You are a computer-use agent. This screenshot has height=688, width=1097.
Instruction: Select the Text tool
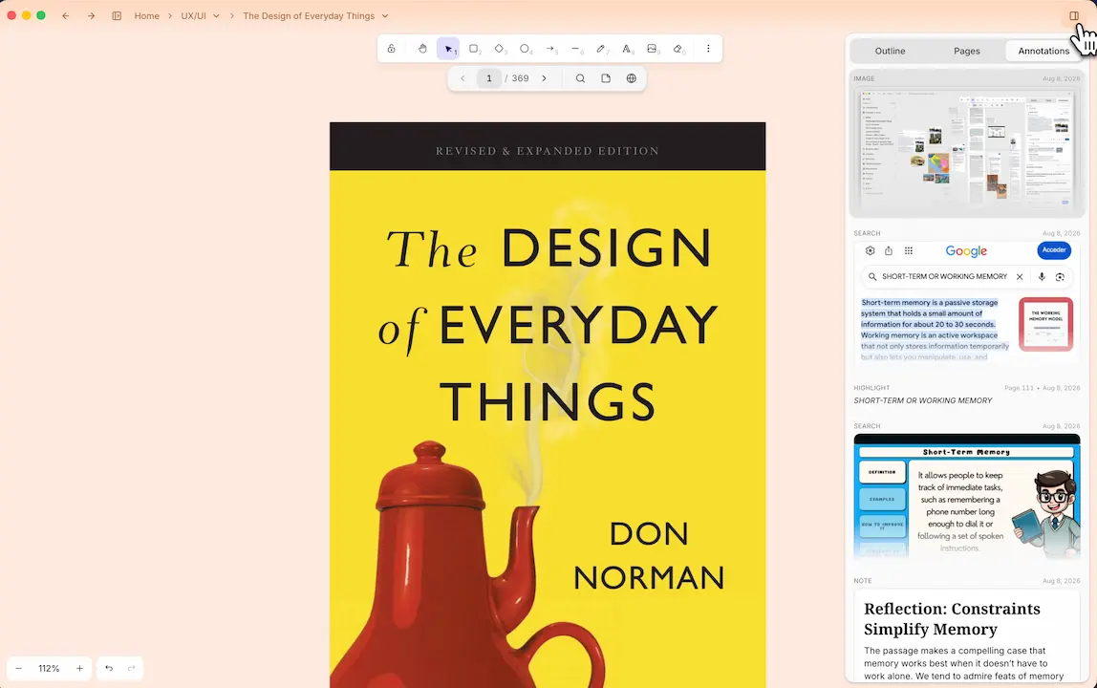tap(627, 49)
